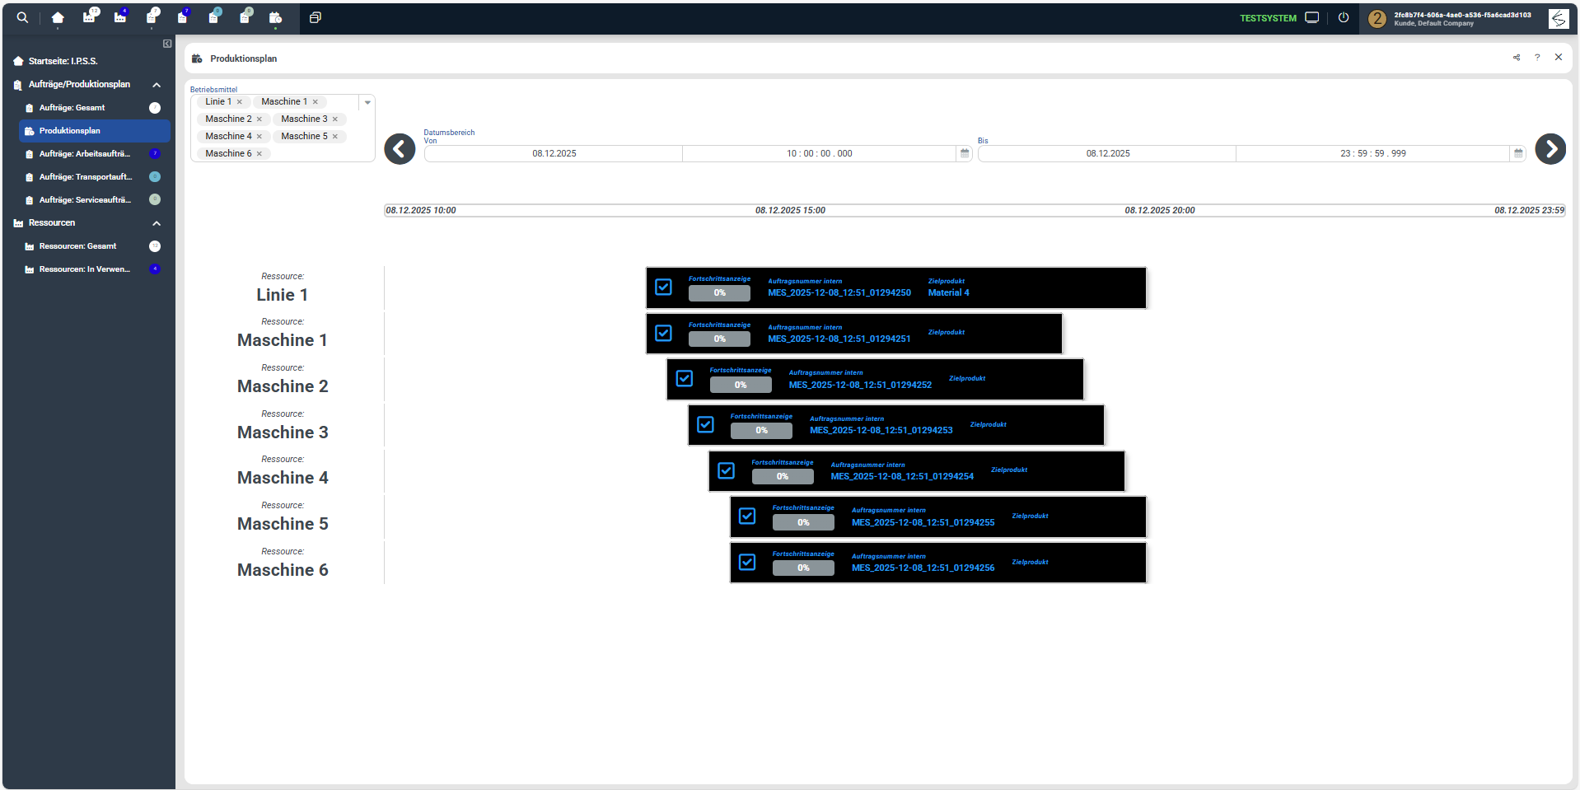Toggle checkbox on the Linie 1 order

point(663,287)
